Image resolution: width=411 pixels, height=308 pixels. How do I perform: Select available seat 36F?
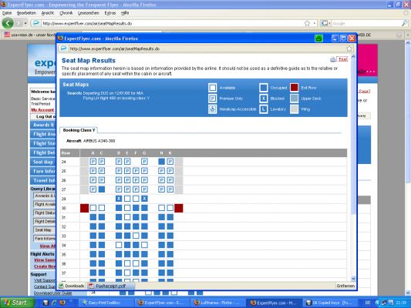click(x=136, y=263)
